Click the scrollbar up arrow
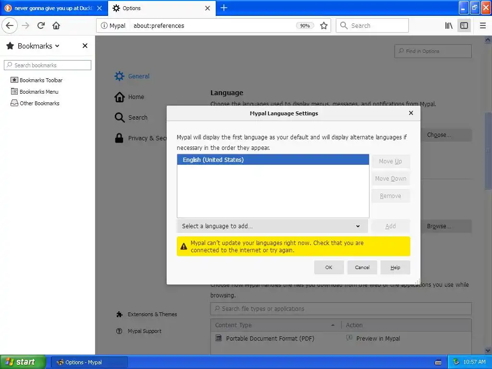This screenshot has width=492, height=369. (x=488, y=40)
